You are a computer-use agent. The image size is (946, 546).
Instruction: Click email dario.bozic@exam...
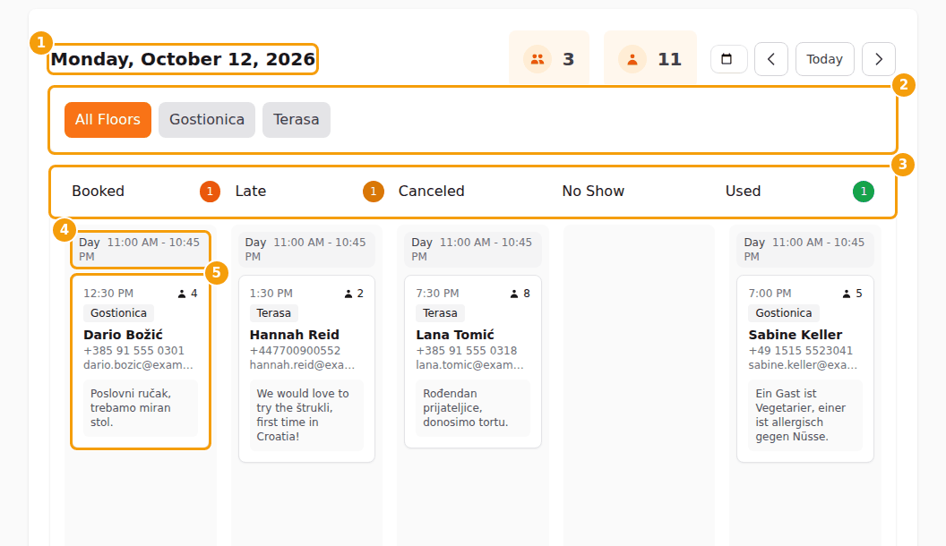tap(138, 365)
